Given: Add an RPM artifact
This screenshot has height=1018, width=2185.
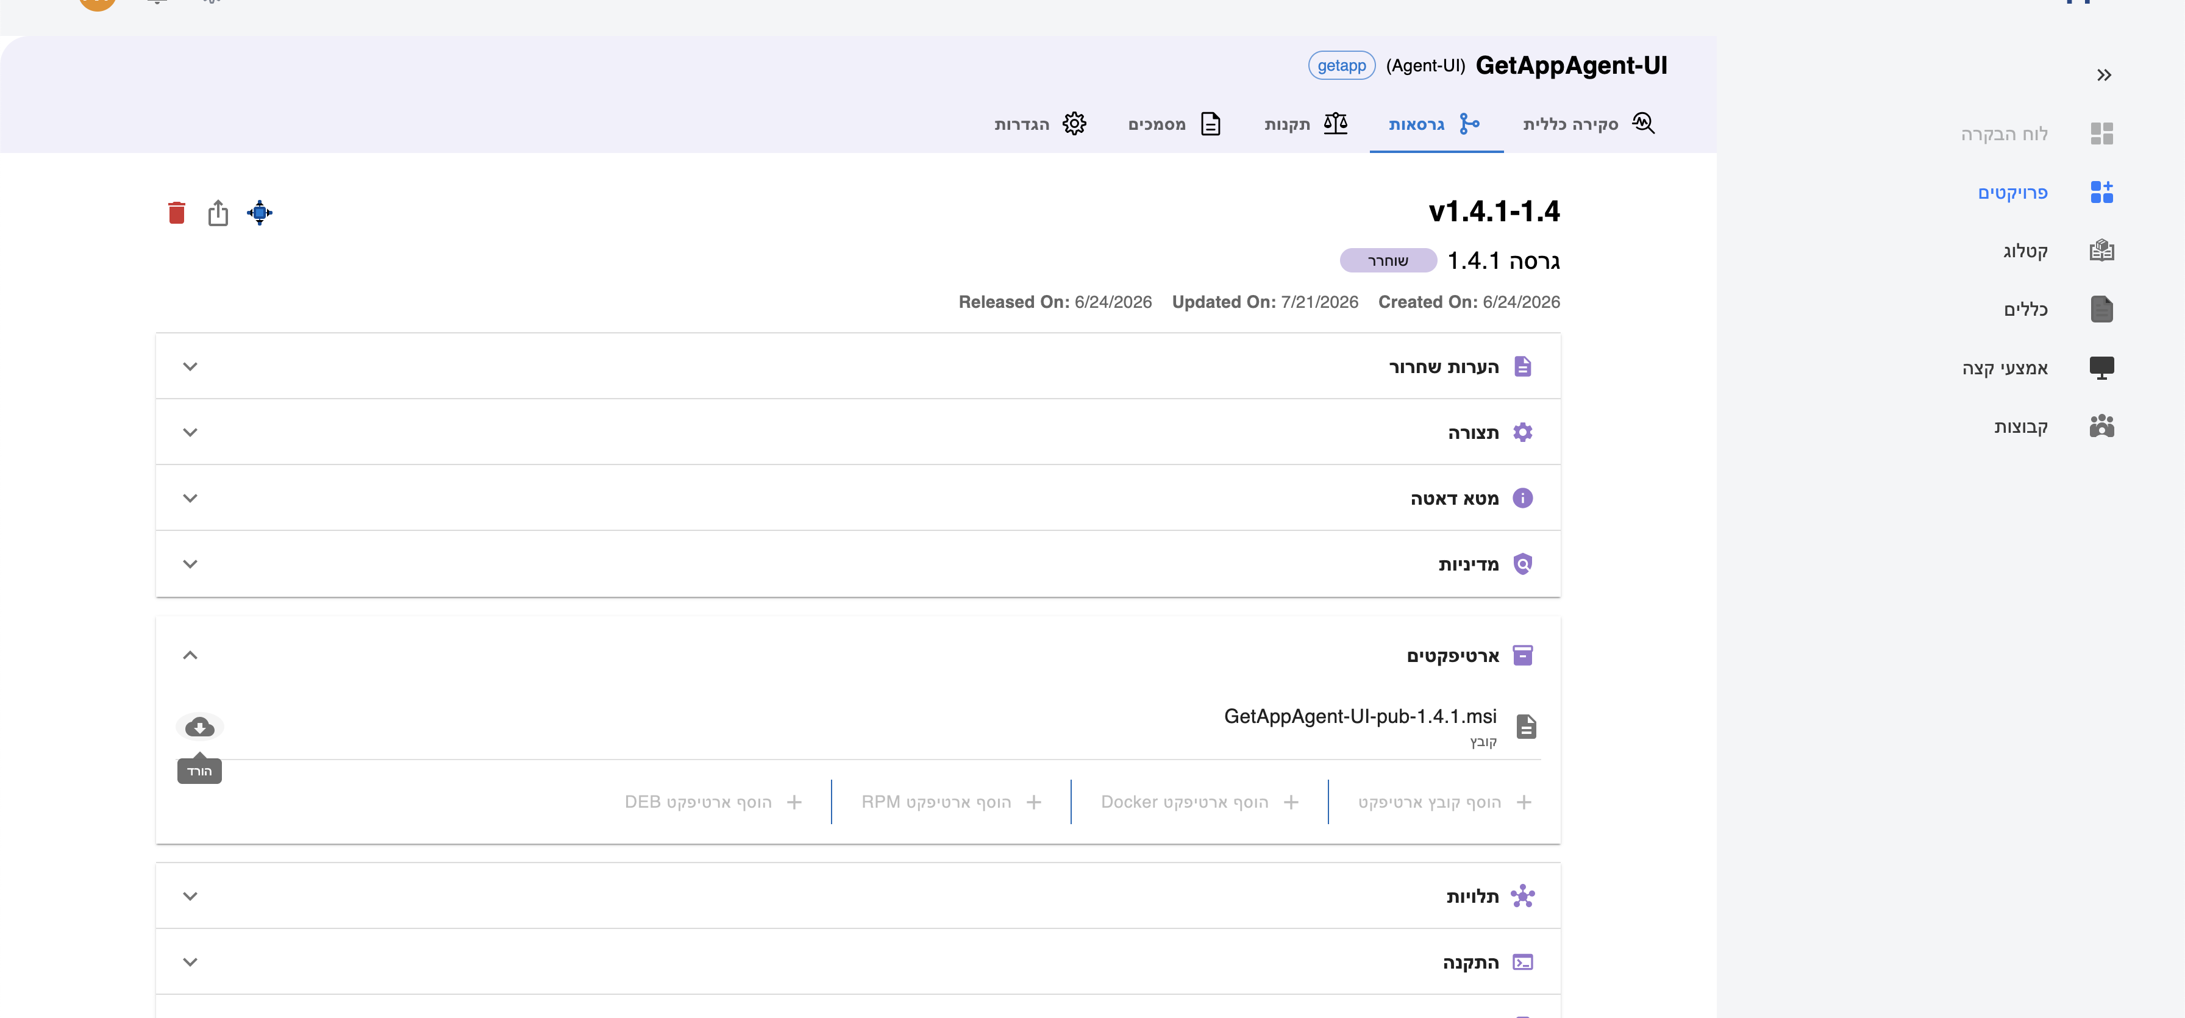Looking at the screenshot, I should pos(952,803).
